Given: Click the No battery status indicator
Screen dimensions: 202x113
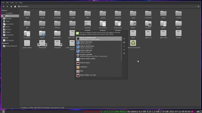Looking at the screenshot, I should (x=133, y=112).
